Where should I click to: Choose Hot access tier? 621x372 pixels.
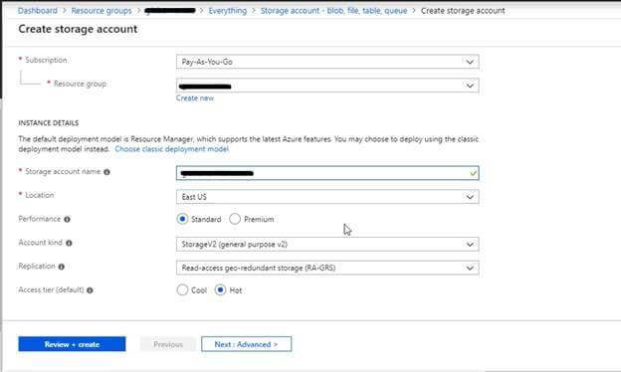[x=220, y=290]
